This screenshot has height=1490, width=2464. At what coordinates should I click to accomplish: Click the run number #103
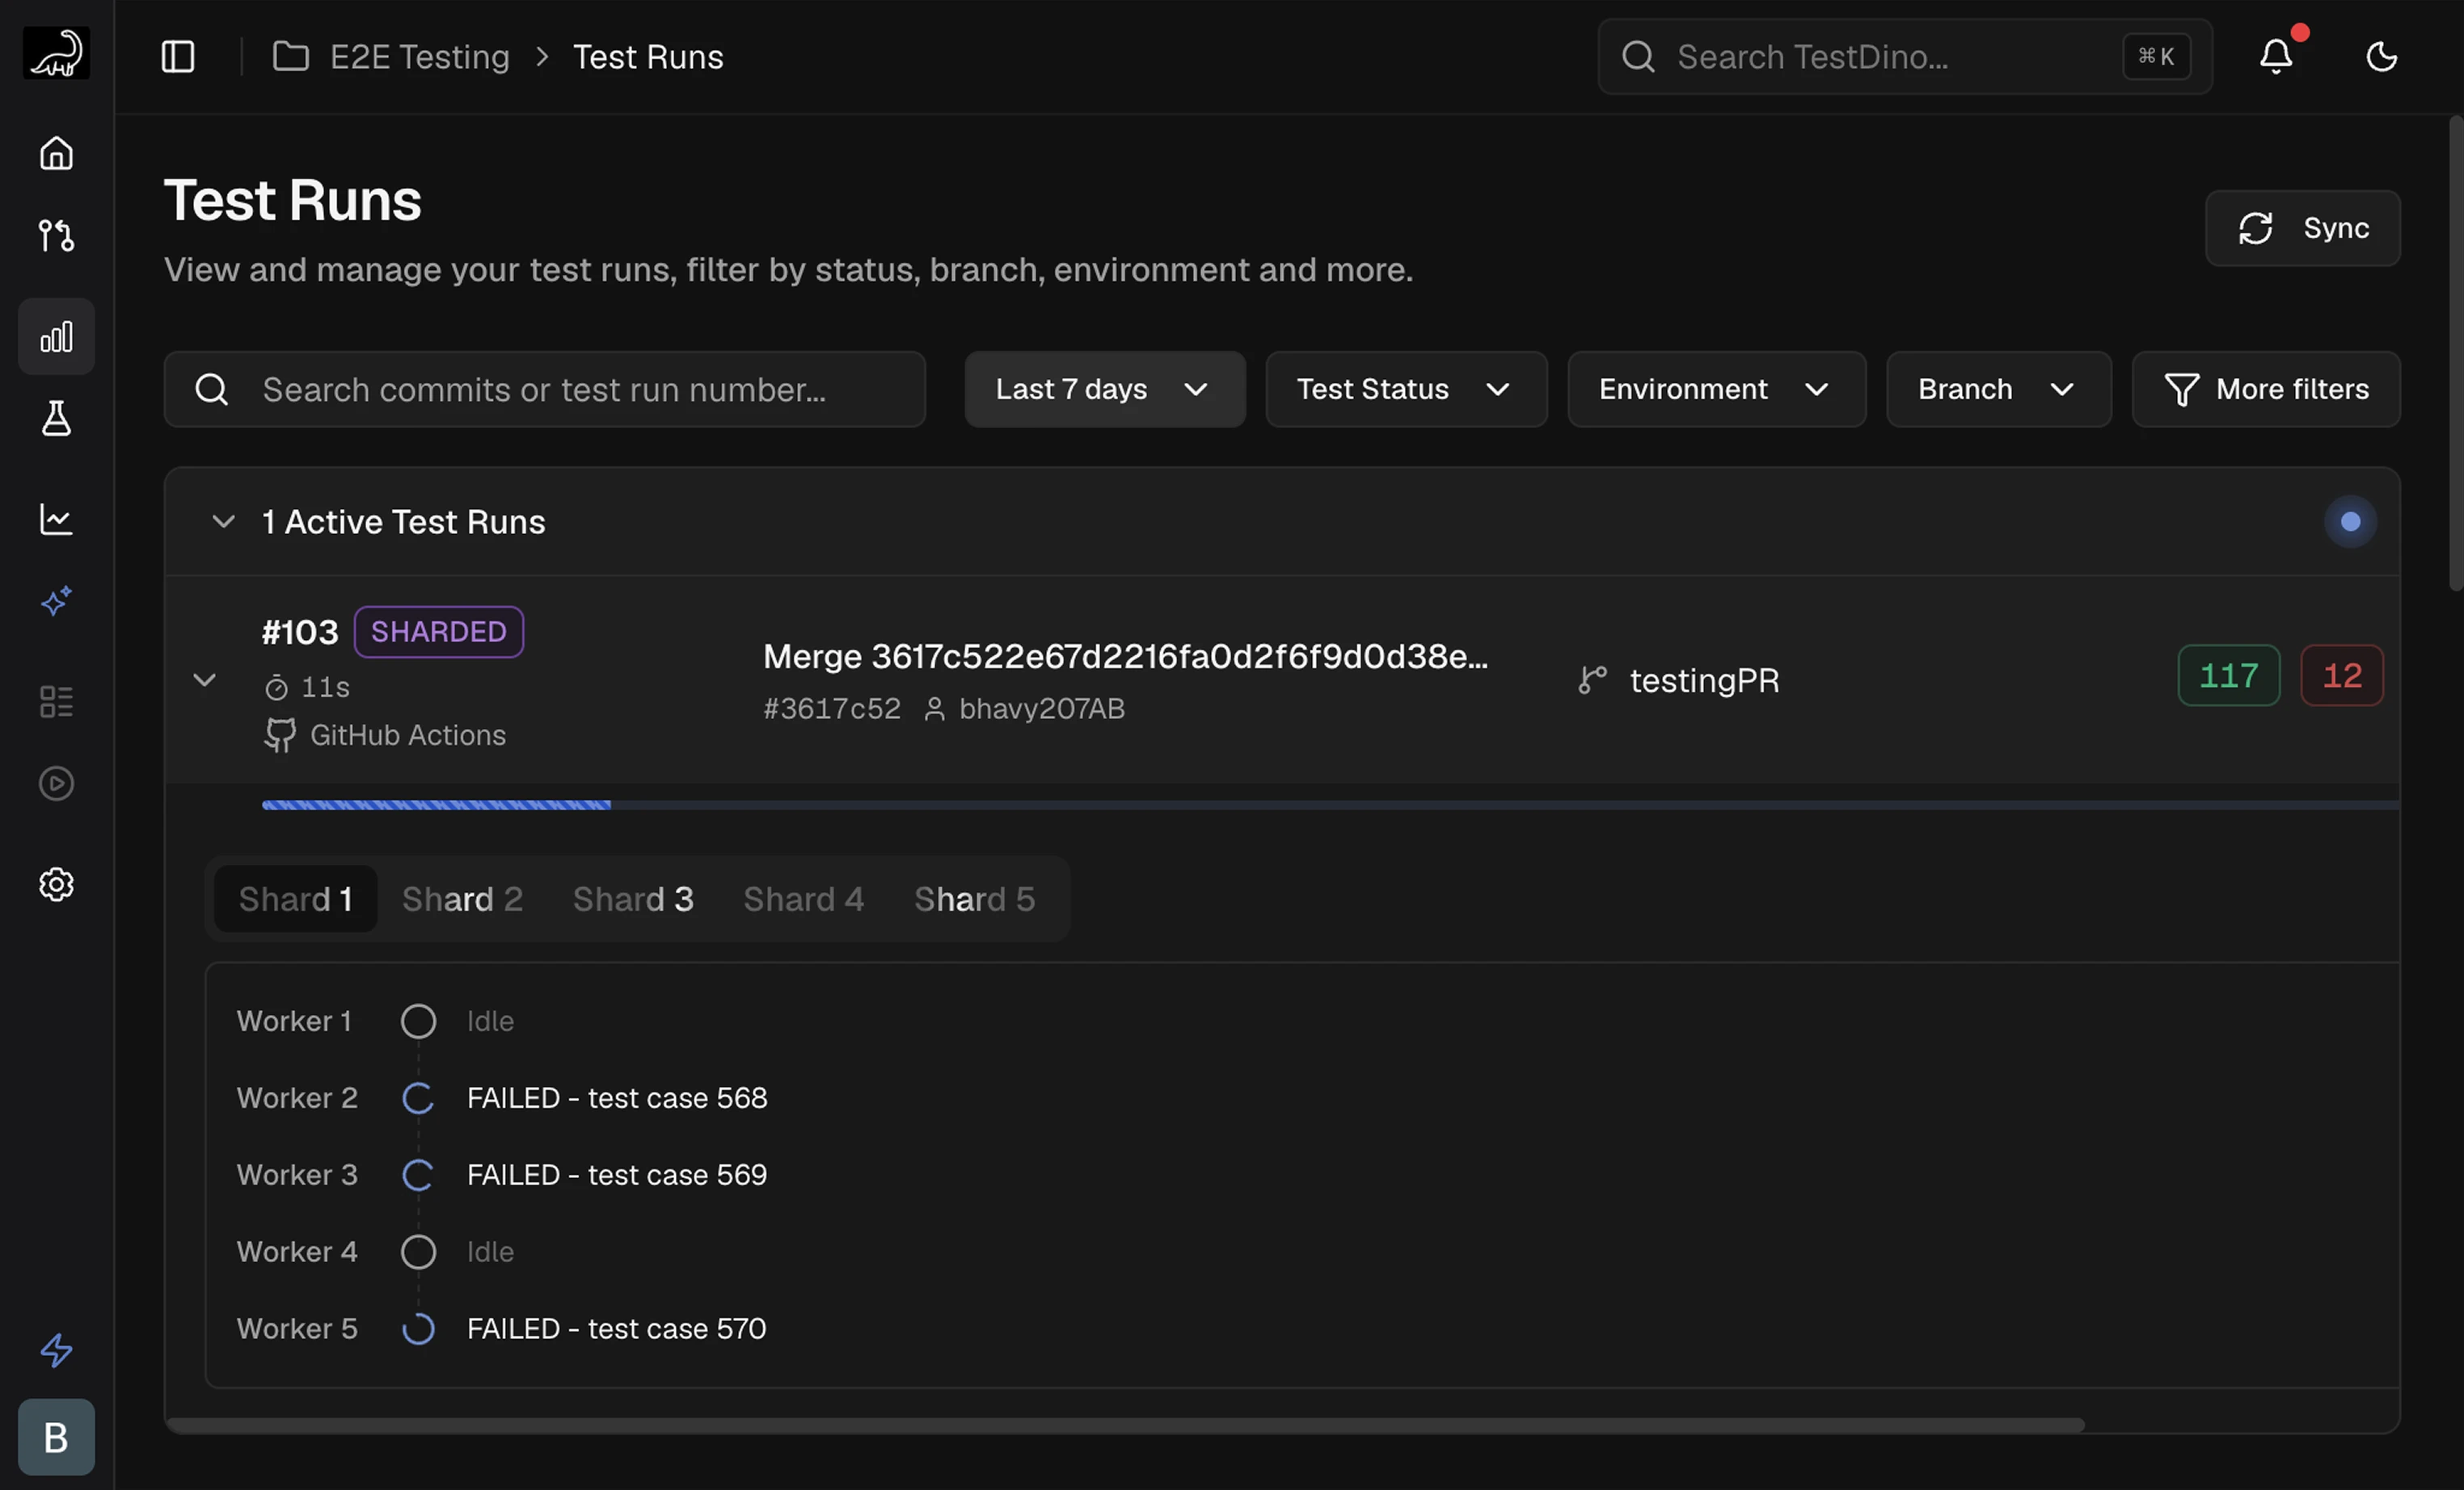[x=300, y=633]
